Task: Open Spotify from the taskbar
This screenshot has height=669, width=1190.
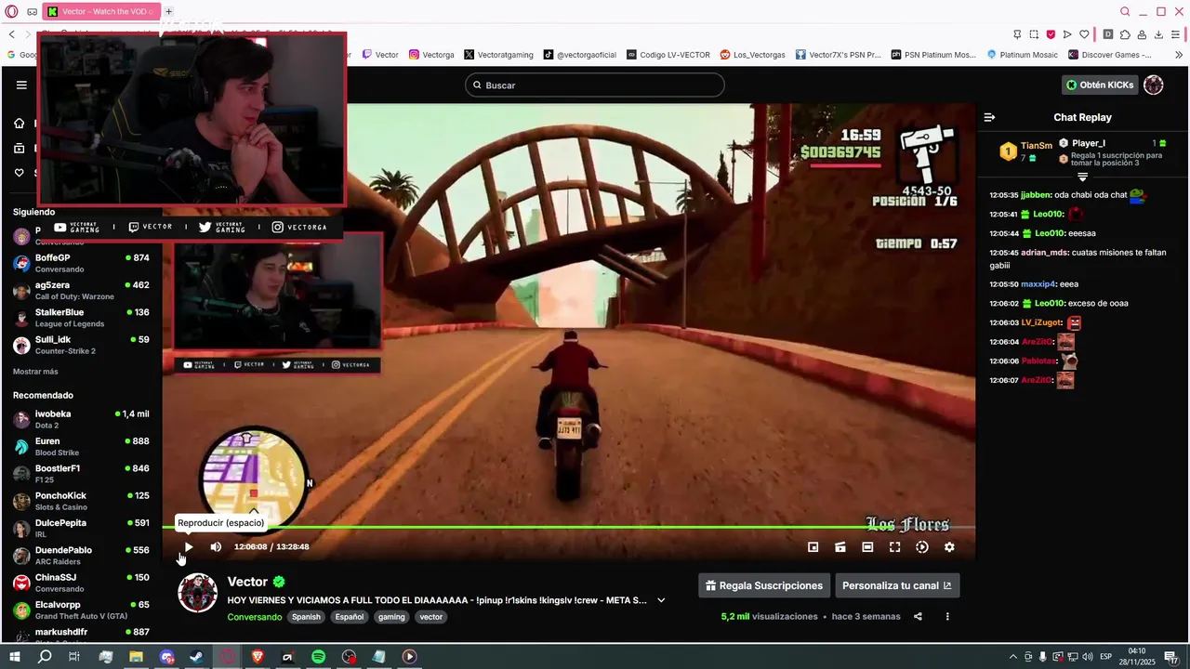Action: click(x=318, y=657)
